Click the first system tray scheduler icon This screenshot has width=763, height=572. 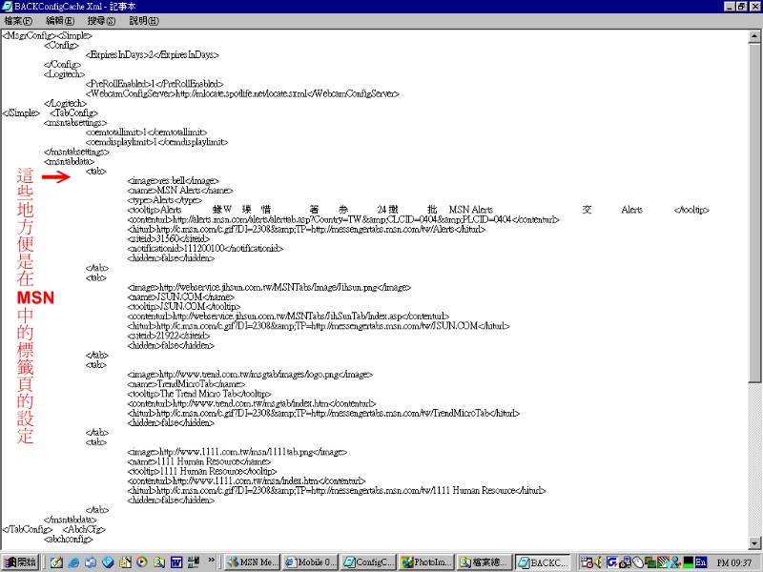(x=587, y=562)
